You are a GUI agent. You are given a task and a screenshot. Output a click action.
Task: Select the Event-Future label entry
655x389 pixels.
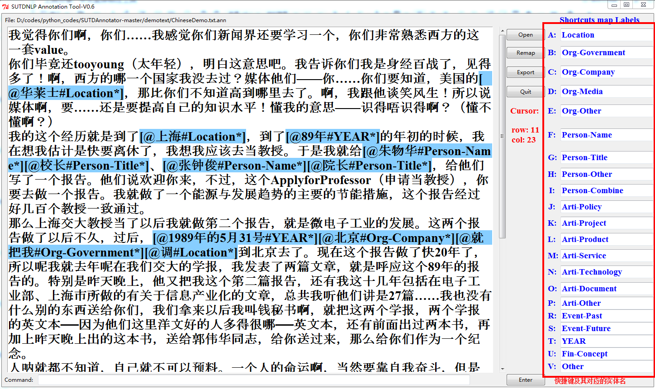[x=607, y=329]
